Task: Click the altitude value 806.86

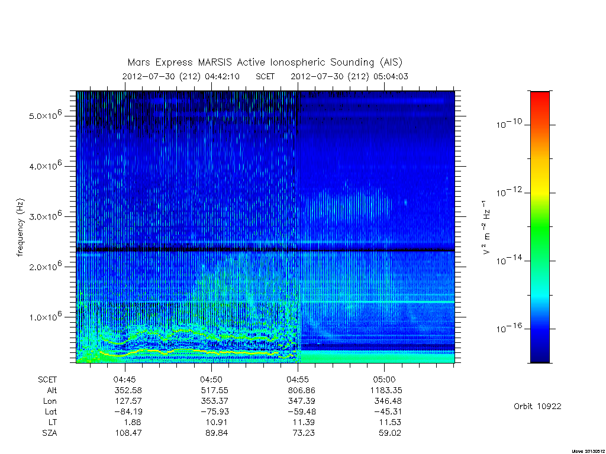Action: coord(301,390)
